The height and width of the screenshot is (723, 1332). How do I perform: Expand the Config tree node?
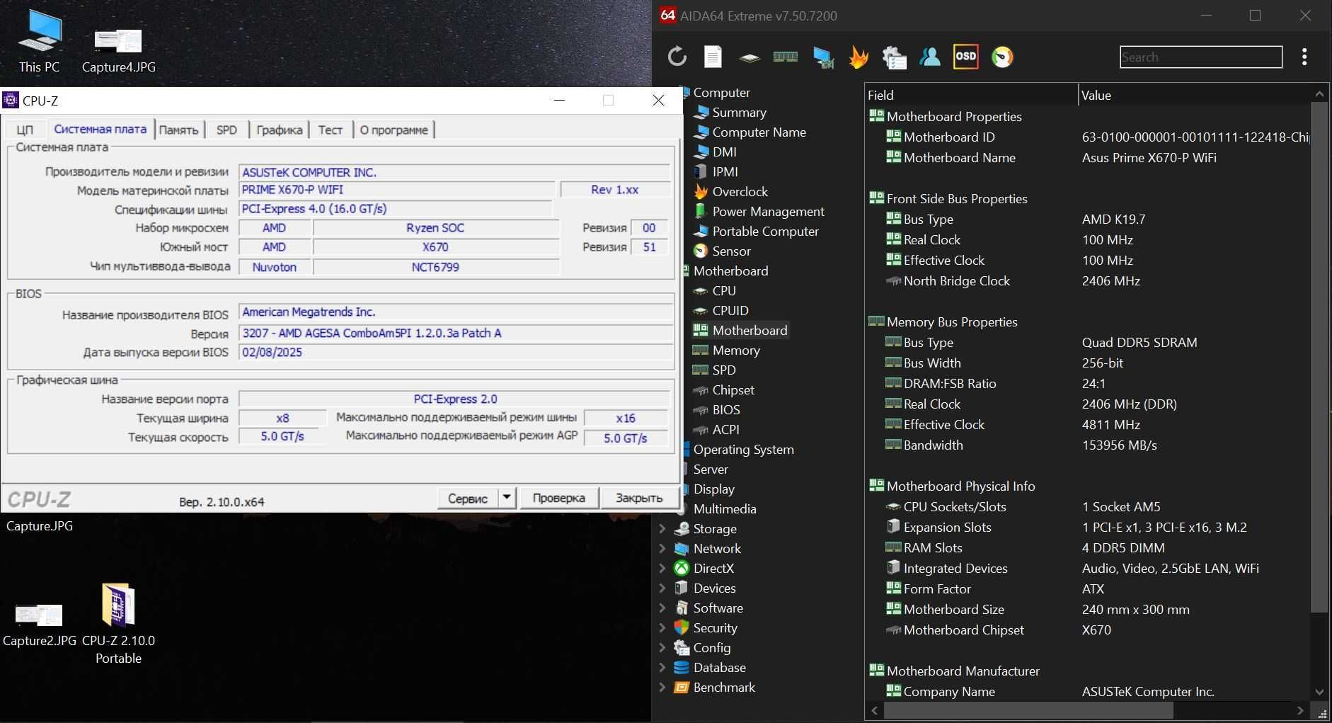pos(662,648)
